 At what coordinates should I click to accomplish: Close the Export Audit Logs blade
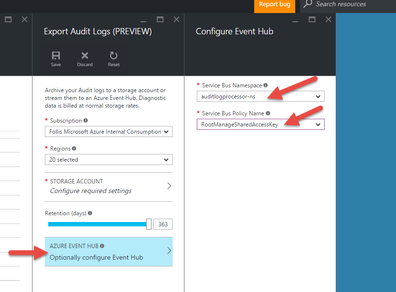[x=177, y=19]
